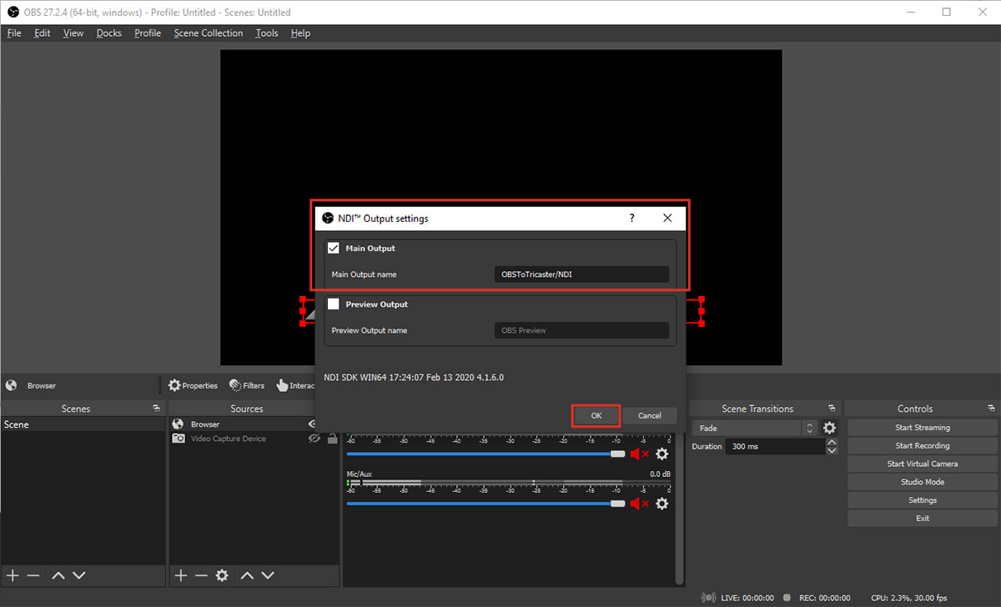Toggle lock on Video Capture Device source

332,439
